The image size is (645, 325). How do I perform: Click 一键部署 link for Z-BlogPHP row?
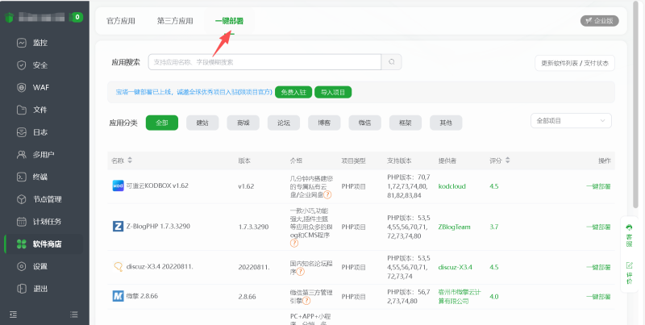(597, 227)
